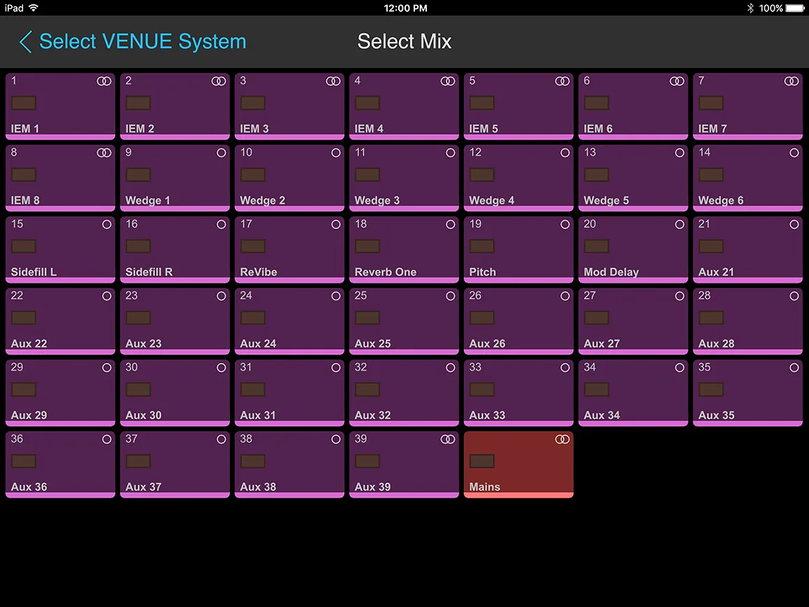The width and height of the screenshot is (809, 607).
Task: Click the battery indicator
Action: [x=795, y=8]
